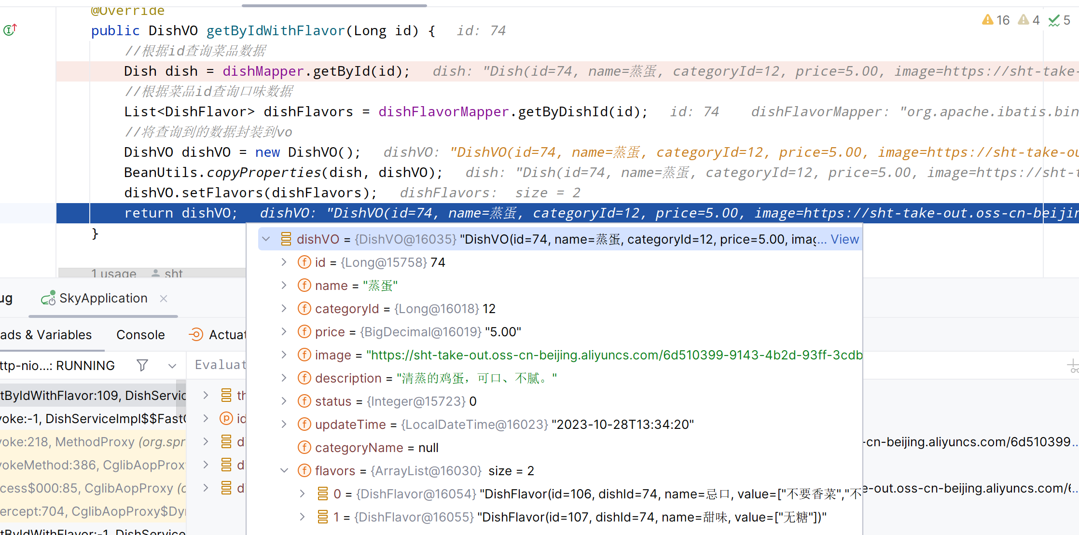
Task: Expand the price field node
Action: tap(284, 331)
